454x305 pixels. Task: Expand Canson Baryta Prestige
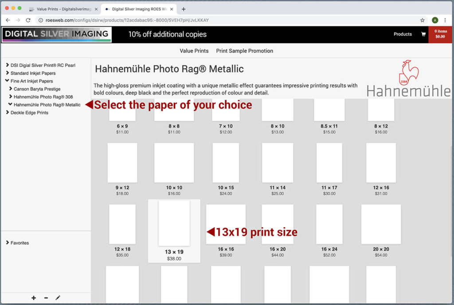pyautogui.click(x=11, y=89)
